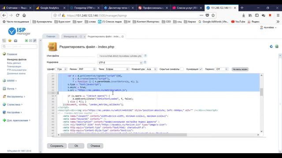Click the red bookmark extension icon
The image size is (282, 158).
coord(270,15)
